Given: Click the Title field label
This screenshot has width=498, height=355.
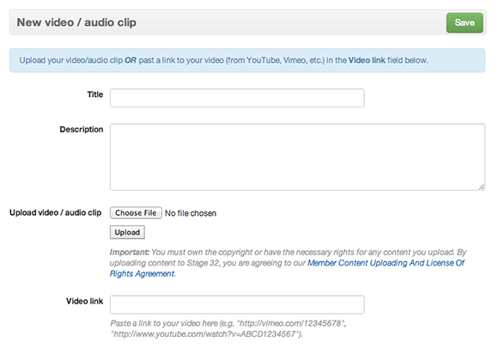Looking at the screenshot, I should [95, 95].
